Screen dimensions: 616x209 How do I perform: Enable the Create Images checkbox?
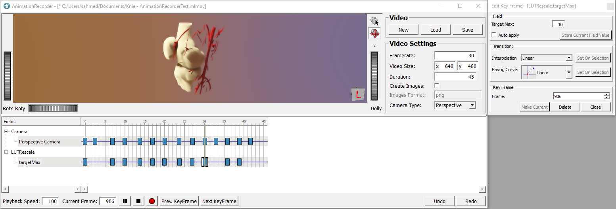(x=437, y=86)
